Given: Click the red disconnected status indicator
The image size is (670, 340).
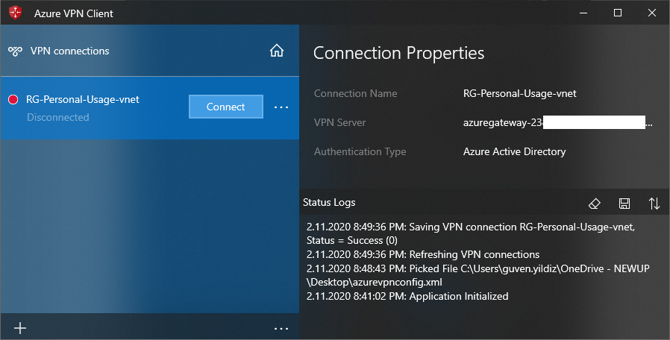Looking at the screenshot, I should pos(13,99).
